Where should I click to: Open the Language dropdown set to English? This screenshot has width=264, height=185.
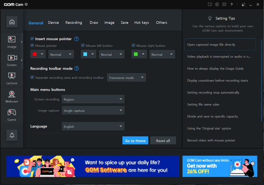(x=93, y=127)
